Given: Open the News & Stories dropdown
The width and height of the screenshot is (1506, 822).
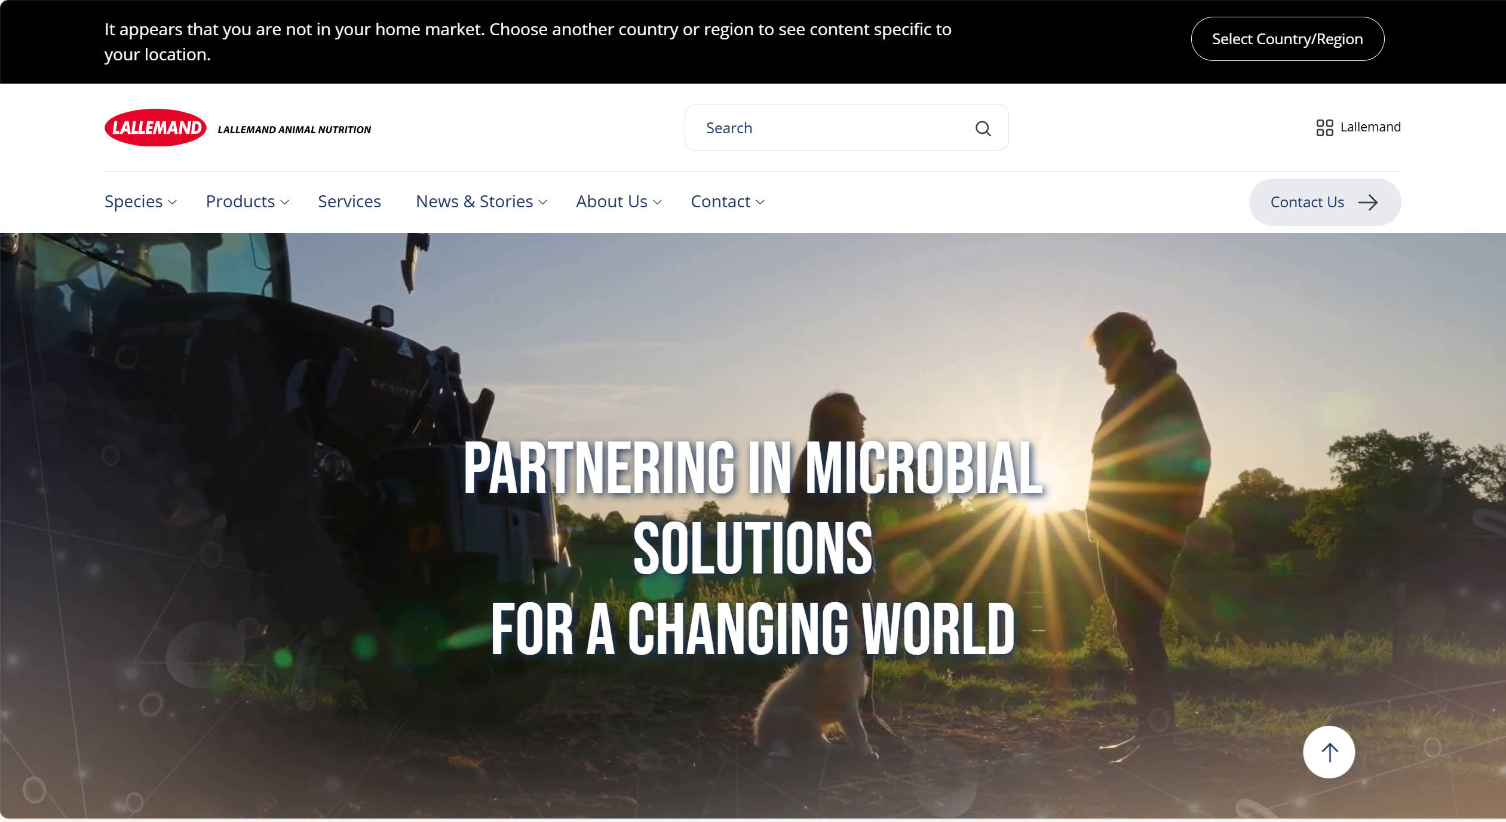Looking at the screenshot, I should point(541,203).
